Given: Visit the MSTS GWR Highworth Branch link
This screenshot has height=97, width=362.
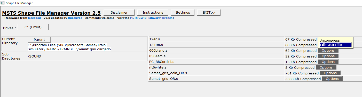Looking at the screenshot, I should 151,18.
